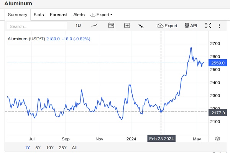This screenshot has height=153, width=230.
Task: Open the Forecast tab
Action: (x=59, y=15)
